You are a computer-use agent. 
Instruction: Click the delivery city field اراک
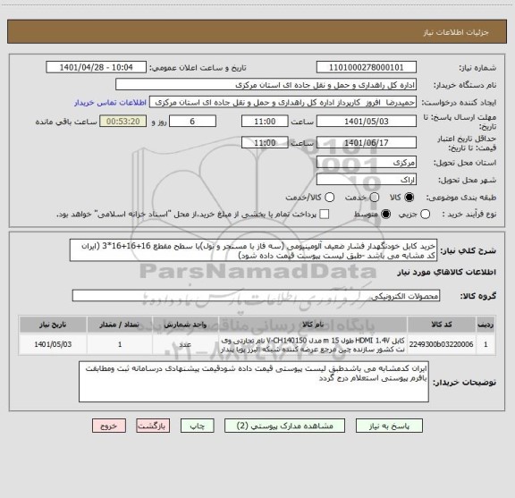[367, 180]
